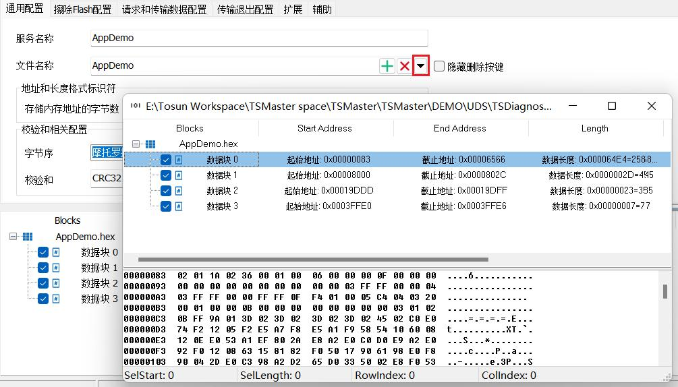The image size is (678, 387).
Task: Click the hex window title bar icon
Action: (136, 106)
